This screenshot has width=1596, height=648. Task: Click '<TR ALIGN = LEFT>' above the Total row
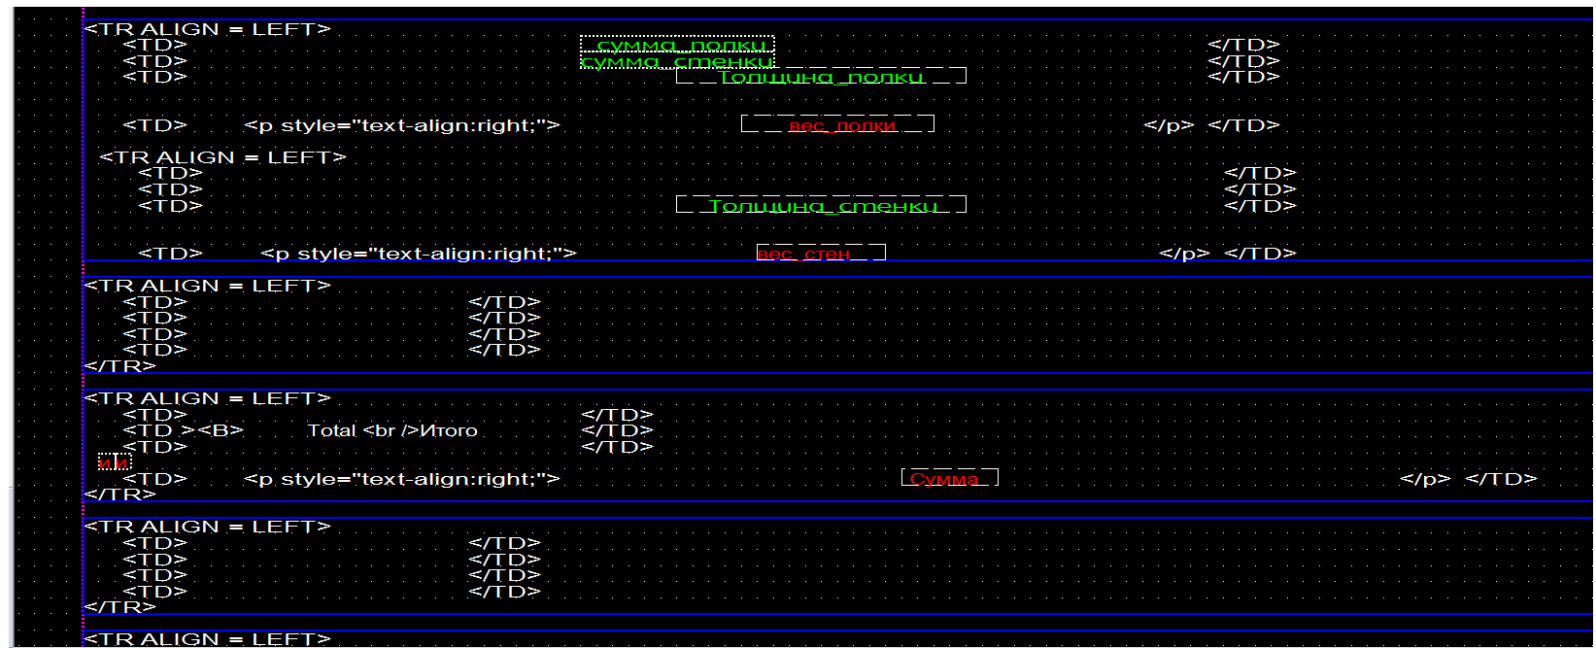click(207, 398)
